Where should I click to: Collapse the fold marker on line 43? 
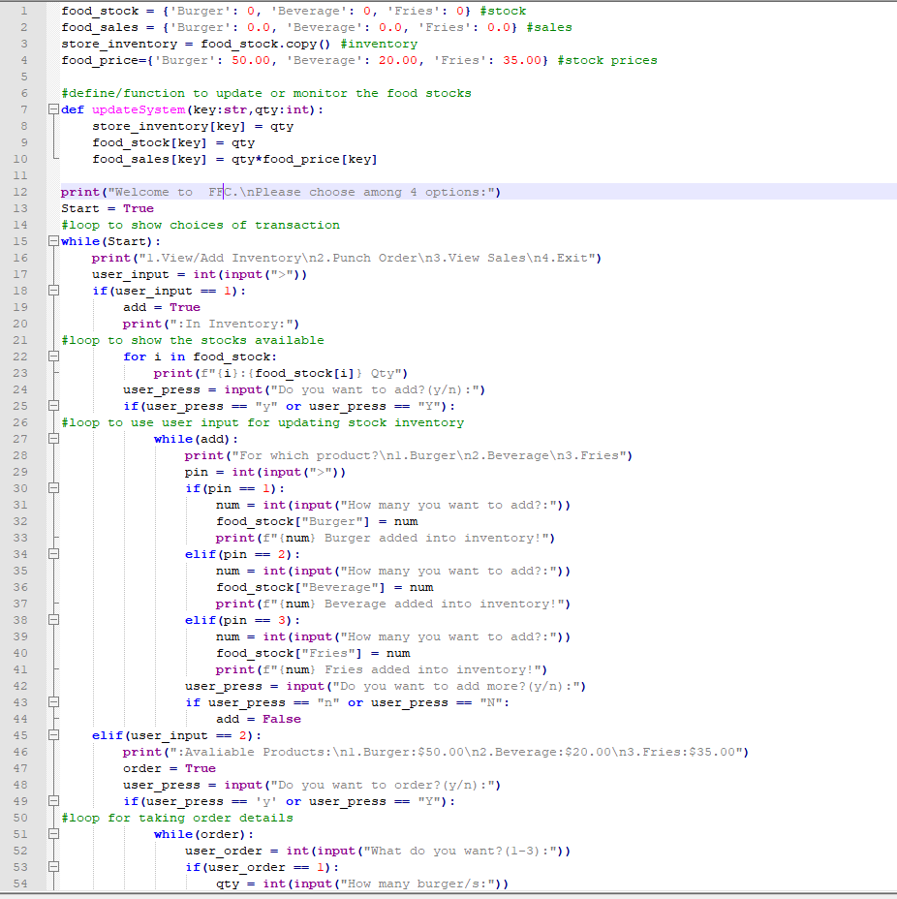(x=53, y=702)
